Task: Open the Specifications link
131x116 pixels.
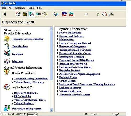Action: coord(20,47)
